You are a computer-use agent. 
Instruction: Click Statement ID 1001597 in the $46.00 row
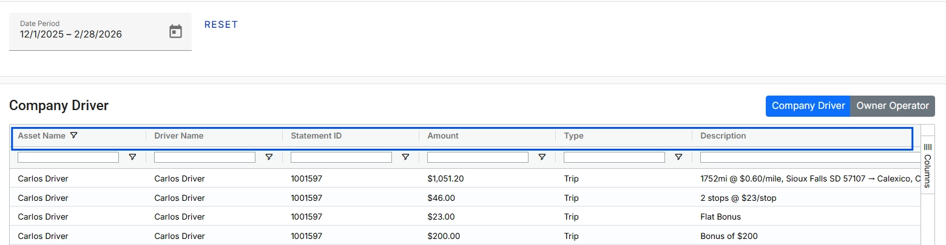tap(306, 198)
